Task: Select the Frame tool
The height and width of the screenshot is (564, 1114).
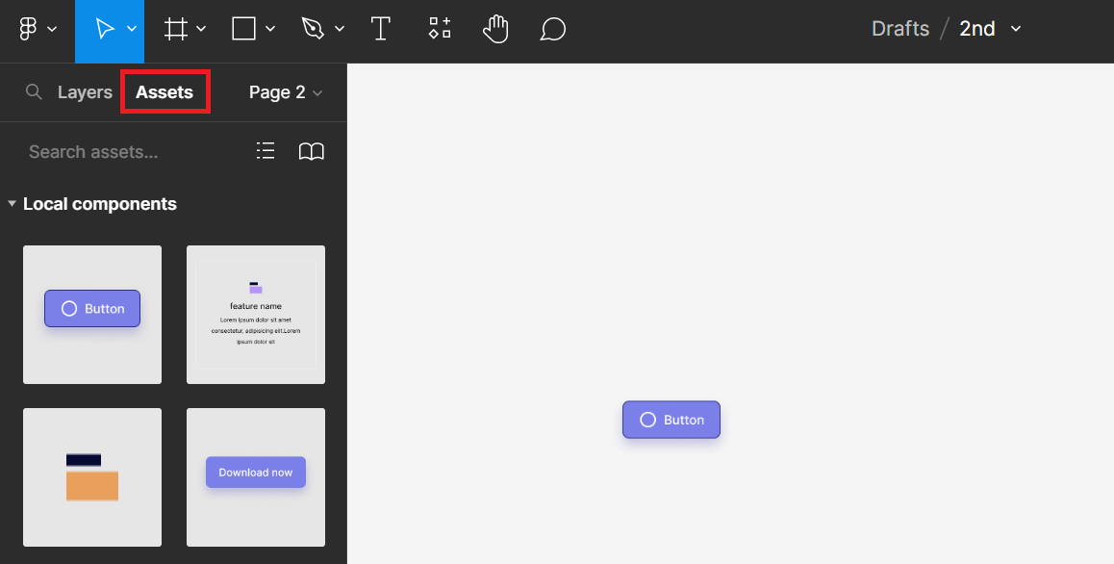Action: pyautogui.click(x=176, y=30)
